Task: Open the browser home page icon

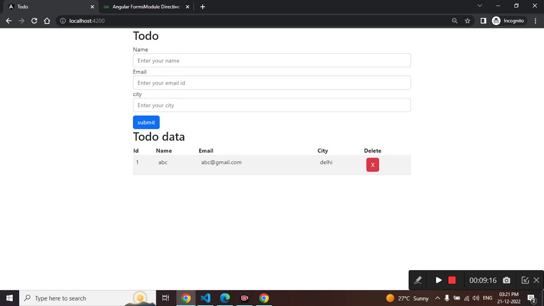Action: pos(47,21)
